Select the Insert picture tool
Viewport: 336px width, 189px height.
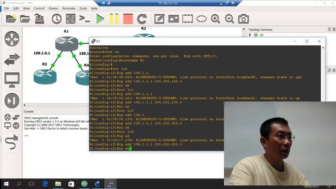click(x=174, y=19)
